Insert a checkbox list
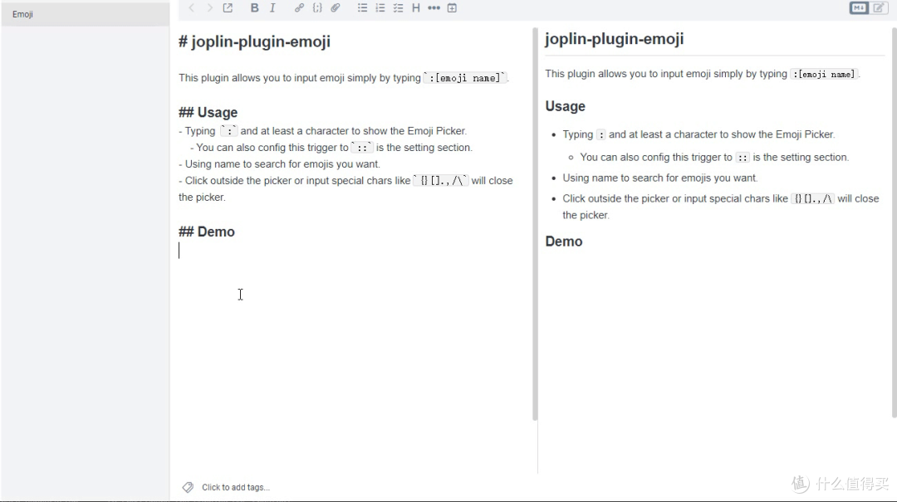 [398, 8]
